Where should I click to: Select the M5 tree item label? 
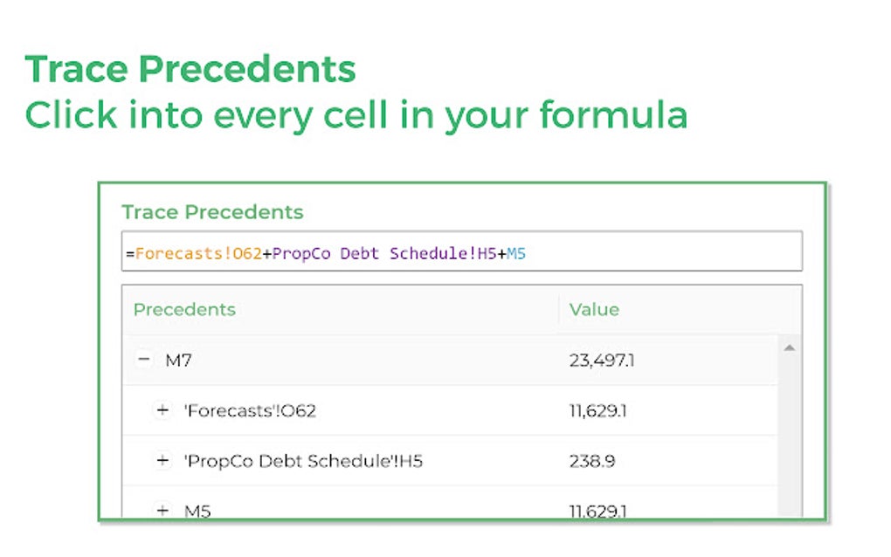(197, 511)
